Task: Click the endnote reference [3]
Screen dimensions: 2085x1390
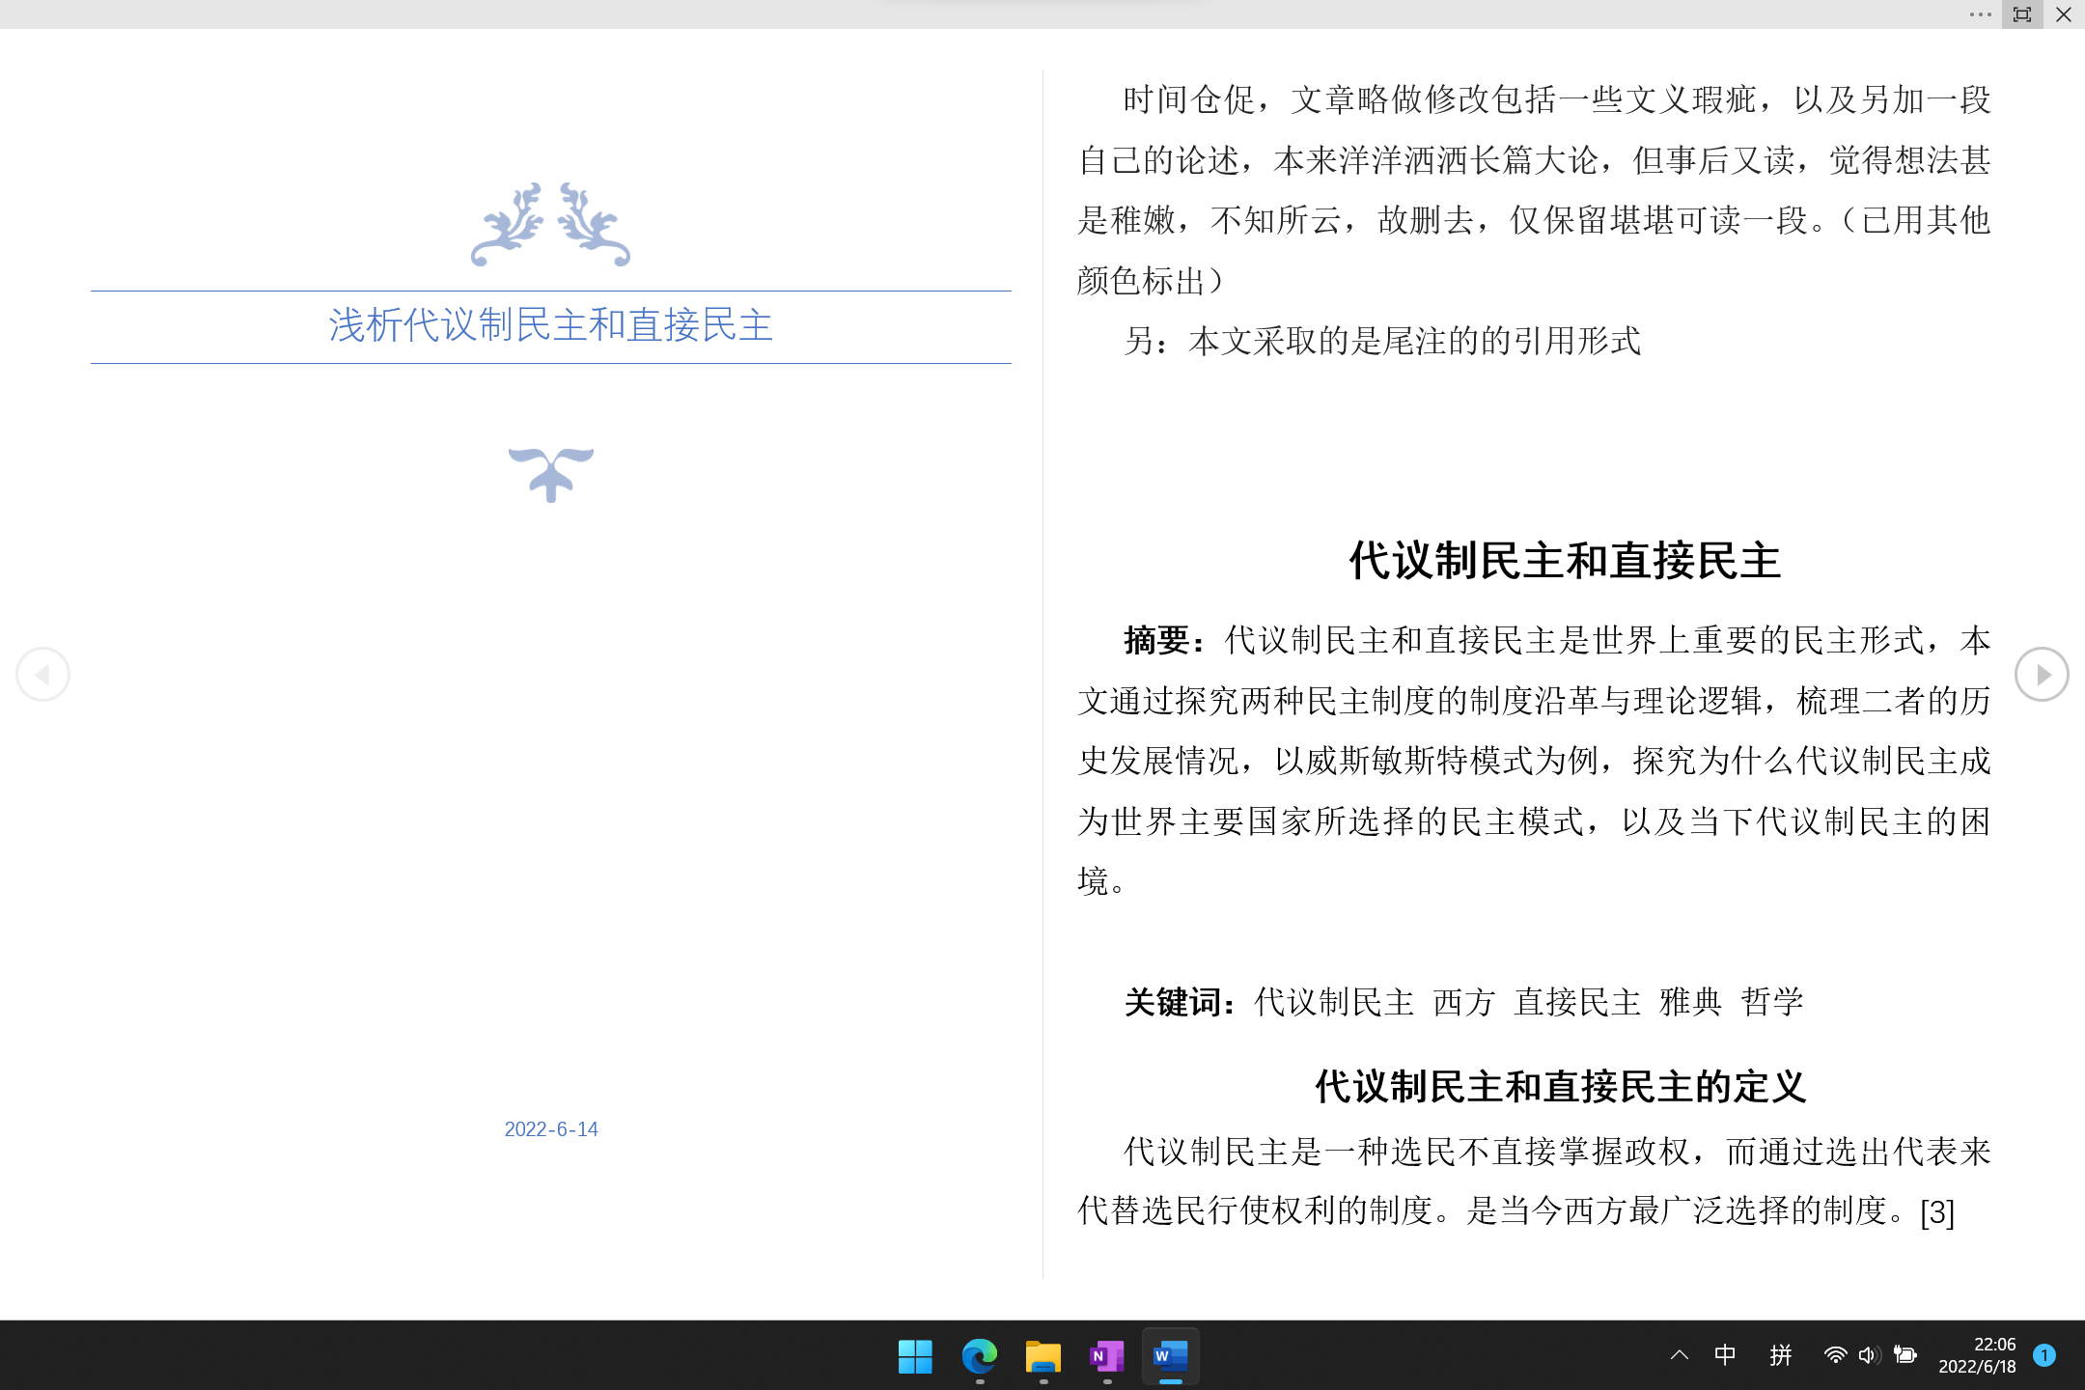Action: point(1937,1212)
